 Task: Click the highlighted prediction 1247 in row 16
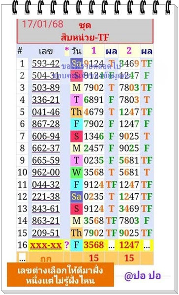(x=129, y=245)
